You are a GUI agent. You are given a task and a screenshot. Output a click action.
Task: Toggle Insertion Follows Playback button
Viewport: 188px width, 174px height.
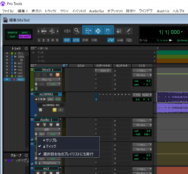(x=94, y=40)
